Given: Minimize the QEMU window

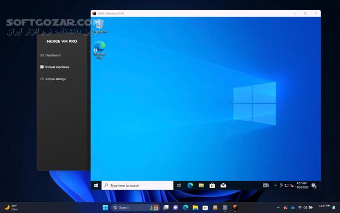Looking at the screenshot, I should (295, 14).
